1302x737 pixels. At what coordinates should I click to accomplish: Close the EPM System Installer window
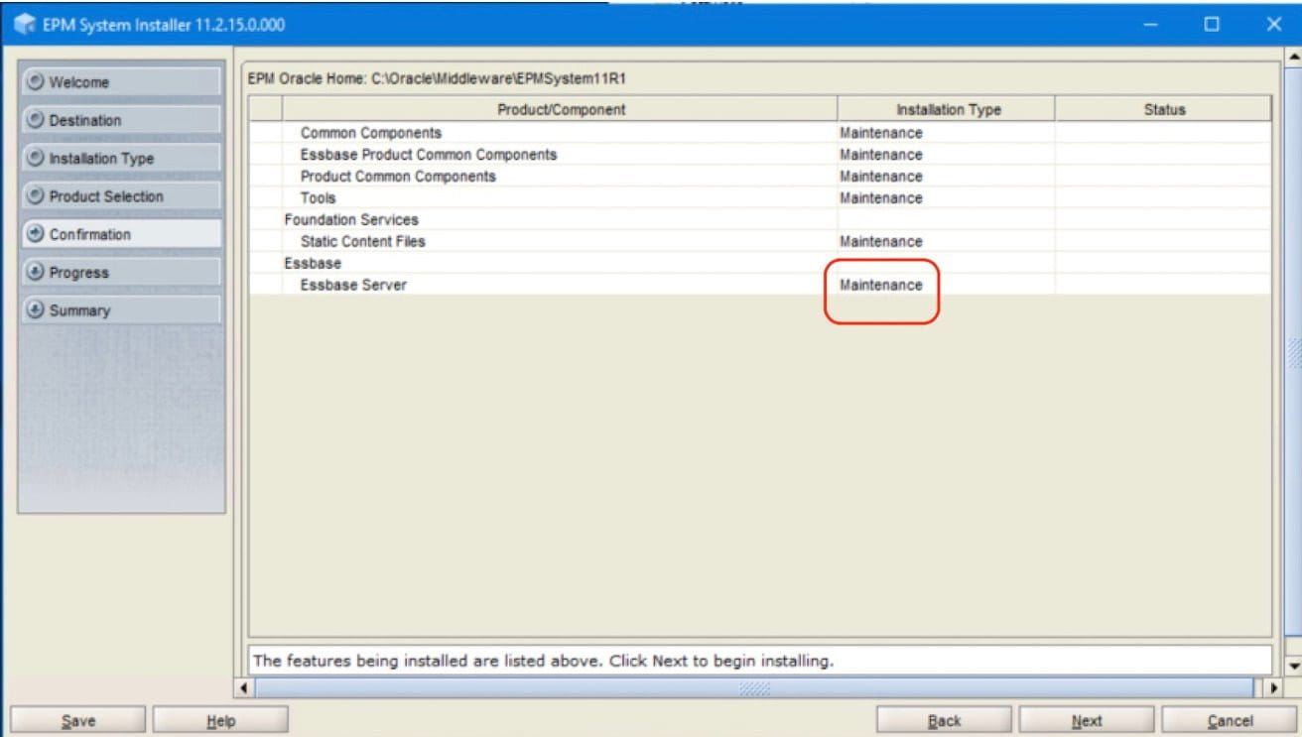tap(1274, 24)
